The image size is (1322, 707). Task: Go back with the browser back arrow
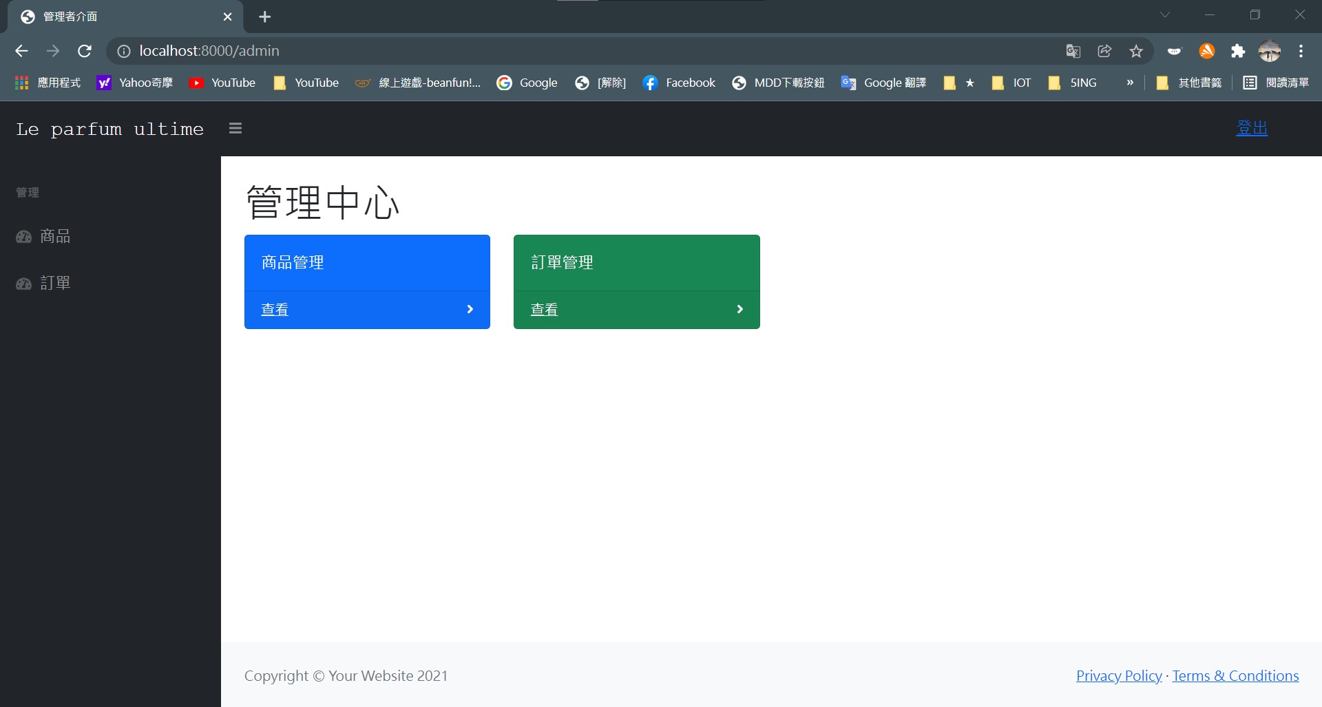(21, 51)
